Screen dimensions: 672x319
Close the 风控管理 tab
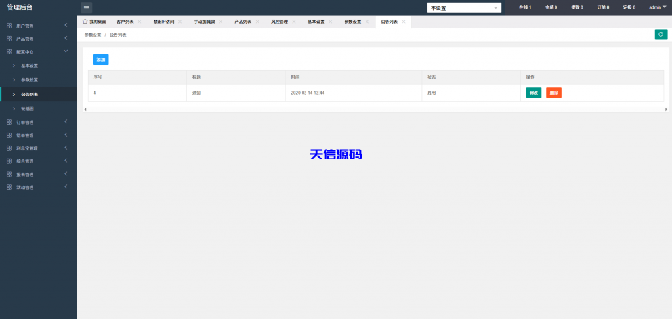pos(295,22)
